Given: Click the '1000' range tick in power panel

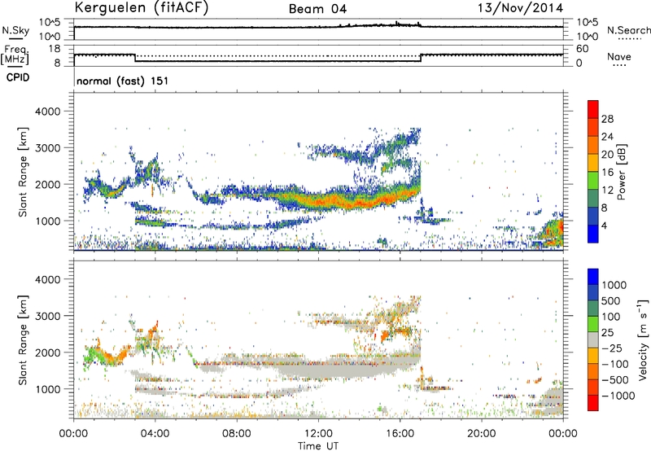Looking at the screenshot, I should pyautogui.click(x=47, y=221).
